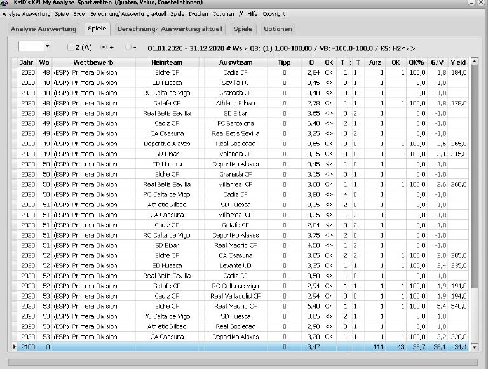Sort by the Wettbewerb column header
The image size is (488, 369).
pyautogui.click(x=93, y=62)
